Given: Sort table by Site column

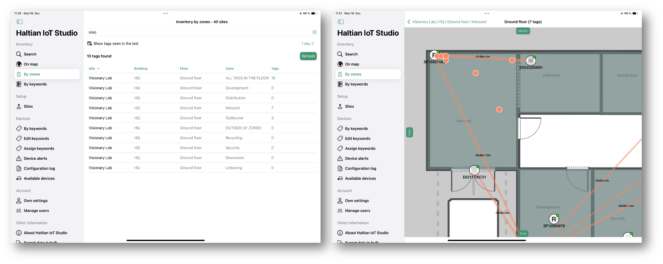Looking at the screenshot, I should (x=94, y=68).
